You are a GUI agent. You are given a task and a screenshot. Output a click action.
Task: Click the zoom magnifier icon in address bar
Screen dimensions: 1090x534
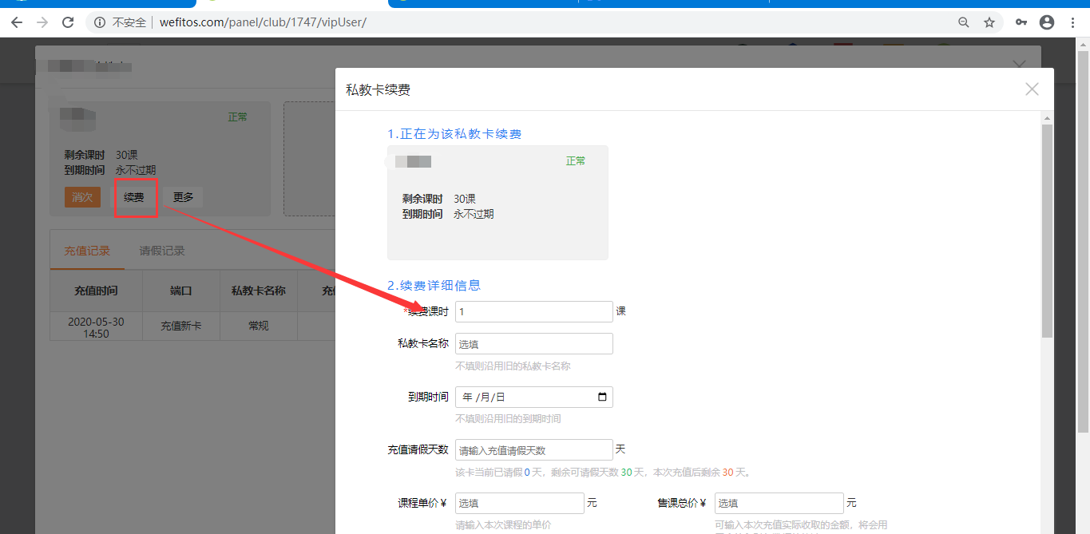[x=964, y=22]
